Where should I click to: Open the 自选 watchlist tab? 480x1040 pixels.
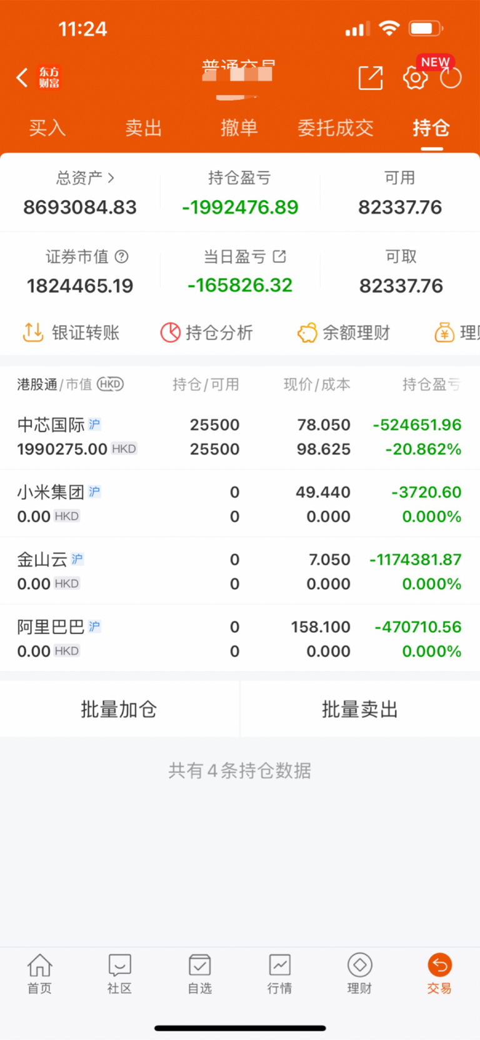pos(200,974)
